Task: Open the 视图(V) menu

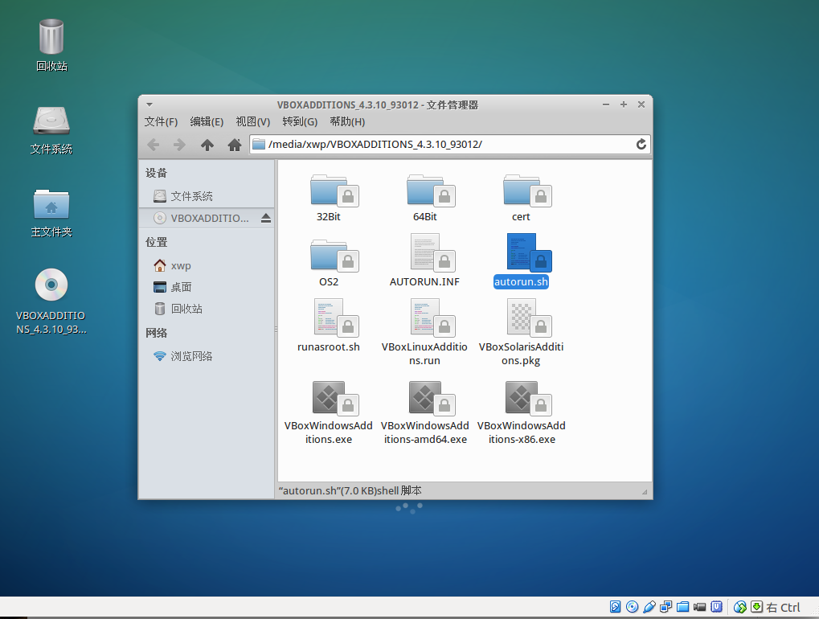Action: click(253, 121)
